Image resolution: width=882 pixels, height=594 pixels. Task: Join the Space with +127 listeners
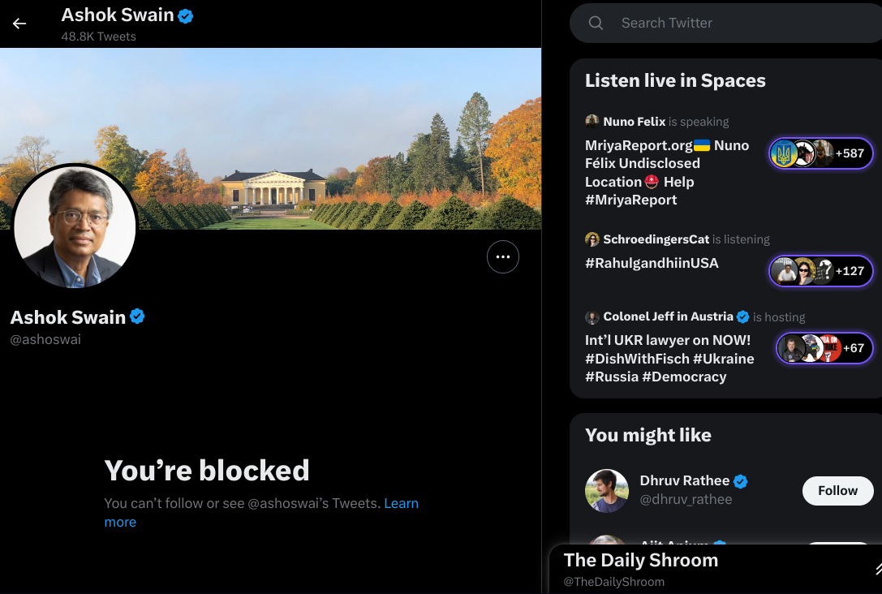click(x=820, y=271)
